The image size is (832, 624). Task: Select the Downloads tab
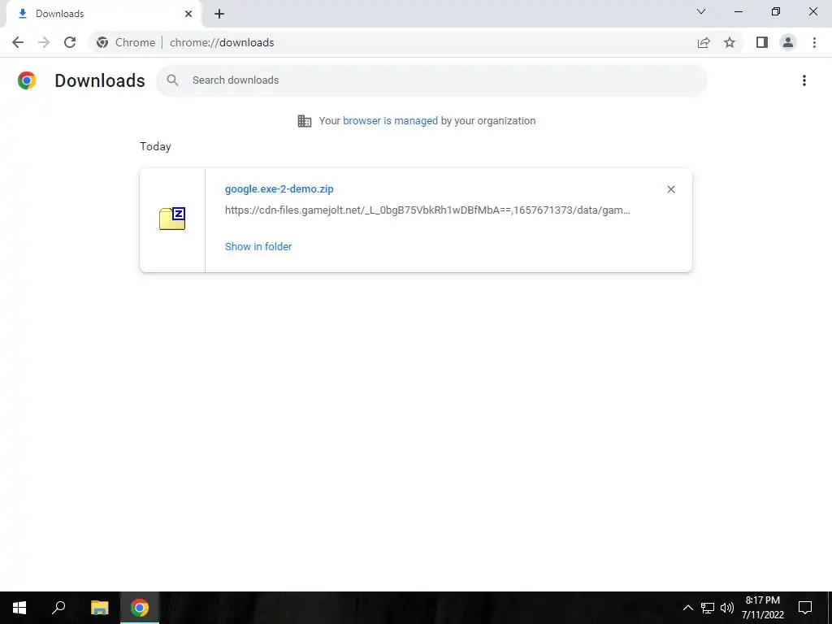click(103, 14)
